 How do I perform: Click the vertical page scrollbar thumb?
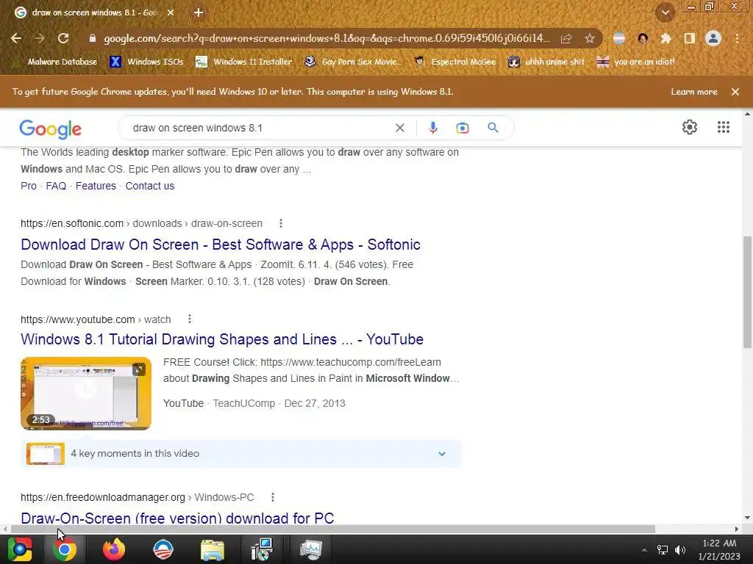coord(747,292)
